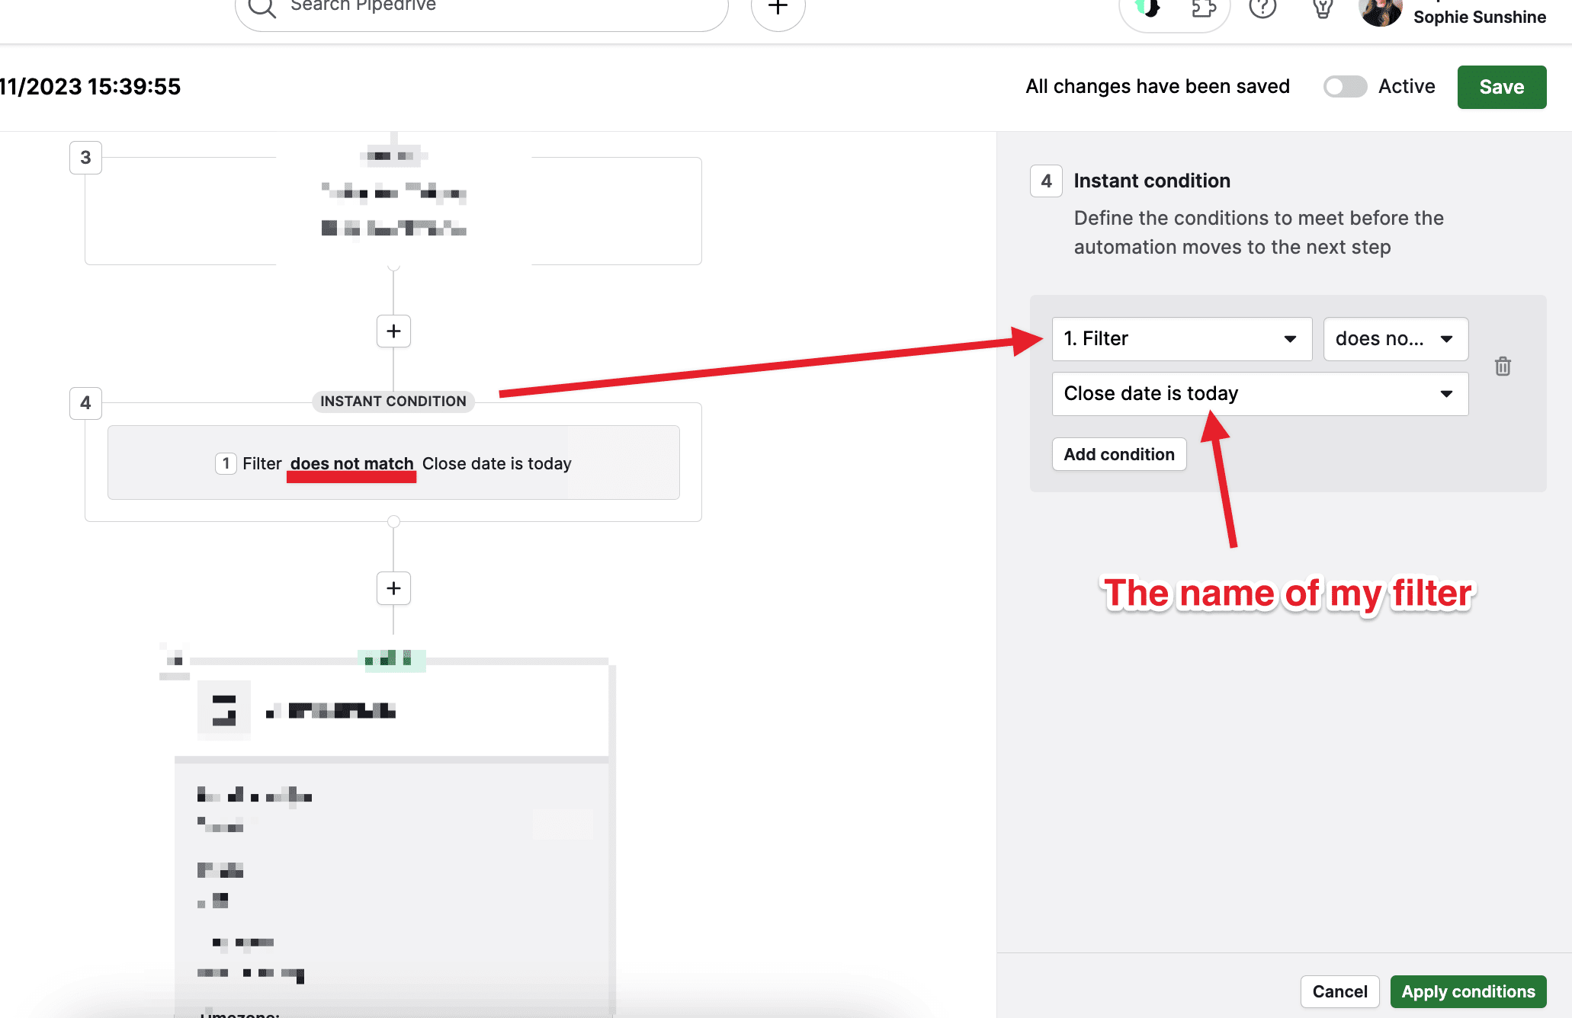This screenshot has width=1572, height=1018.
Task: Click Add condition button
Action: click(x=1118, y=454)
